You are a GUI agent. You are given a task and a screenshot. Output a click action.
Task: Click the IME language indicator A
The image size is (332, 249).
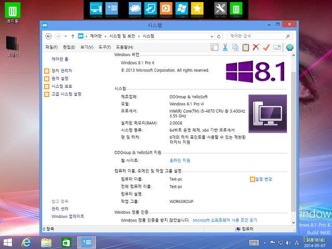[x=297, y=243]
